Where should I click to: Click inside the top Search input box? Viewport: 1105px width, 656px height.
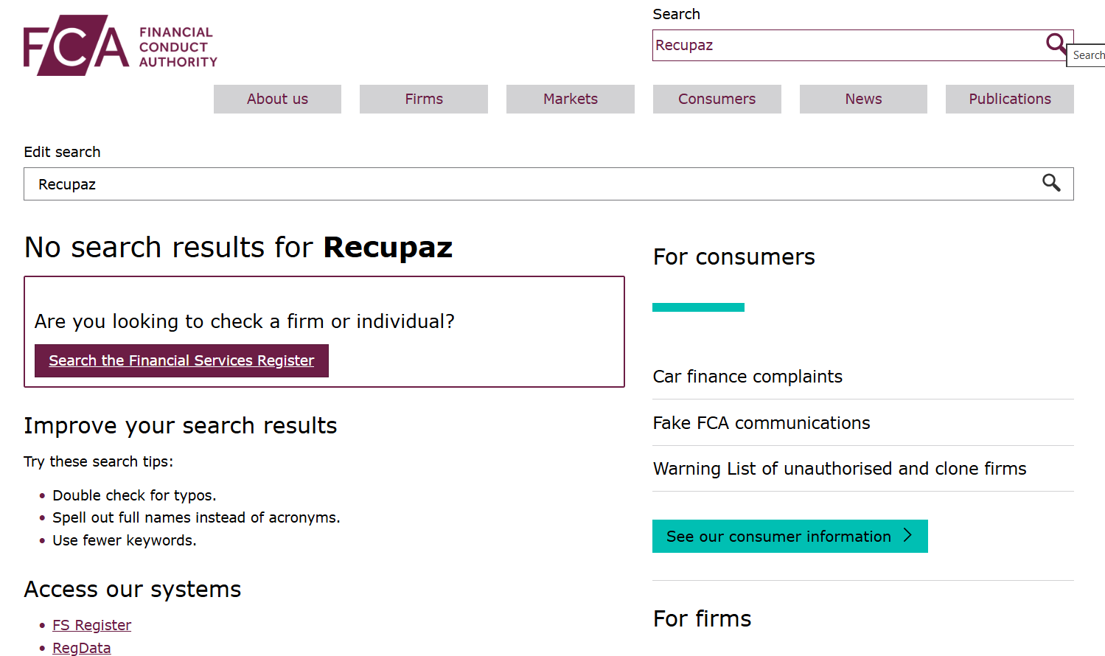pyautogui.click(x=811, y=45)
